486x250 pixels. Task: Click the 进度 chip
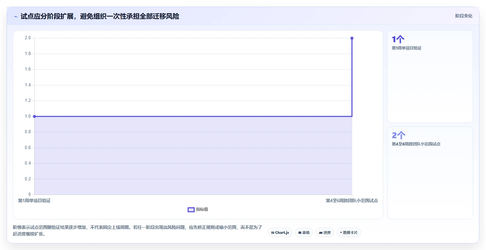point(325,233)
